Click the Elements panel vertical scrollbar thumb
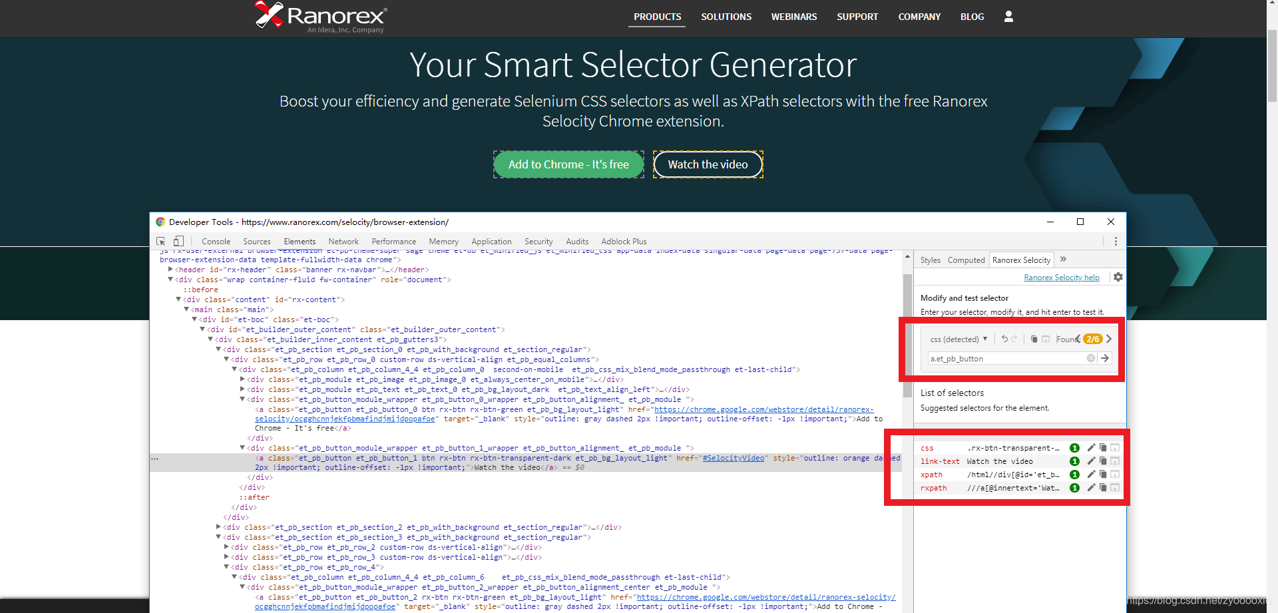Screen dimensions: 1278x613 tap(907, 336)
